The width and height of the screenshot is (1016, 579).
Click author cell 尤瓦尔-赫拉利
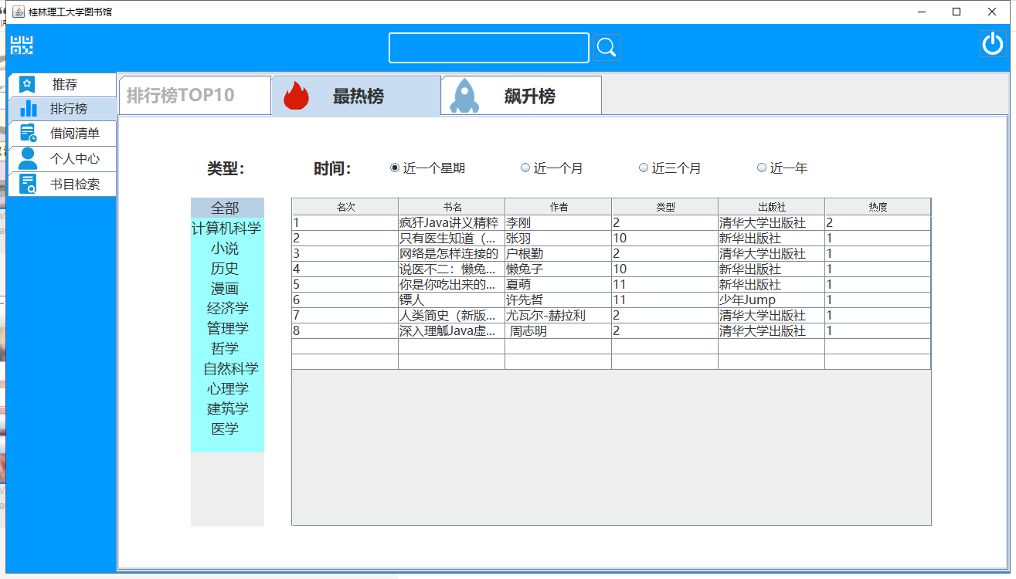[559, 316]
